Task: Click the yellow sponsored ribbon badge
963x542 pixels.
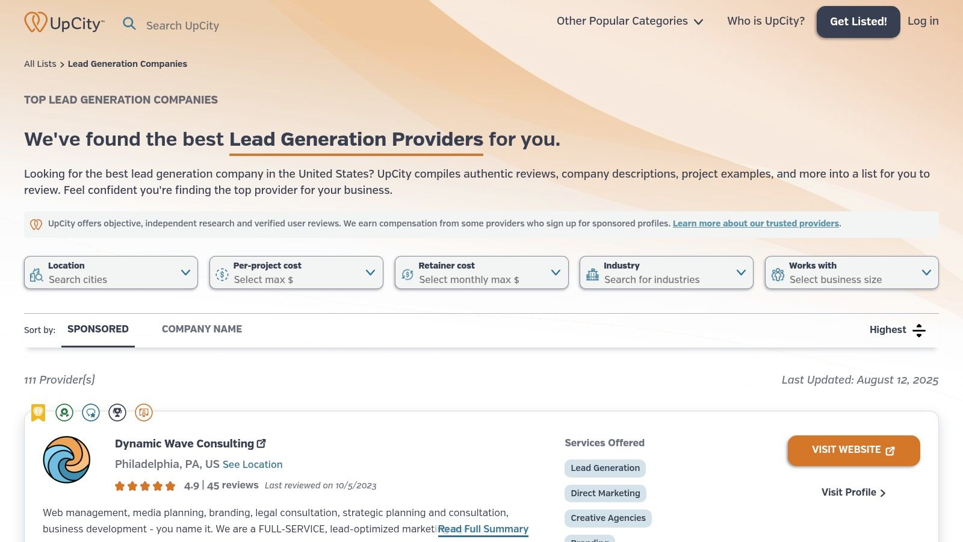Action: pos(39,413)
